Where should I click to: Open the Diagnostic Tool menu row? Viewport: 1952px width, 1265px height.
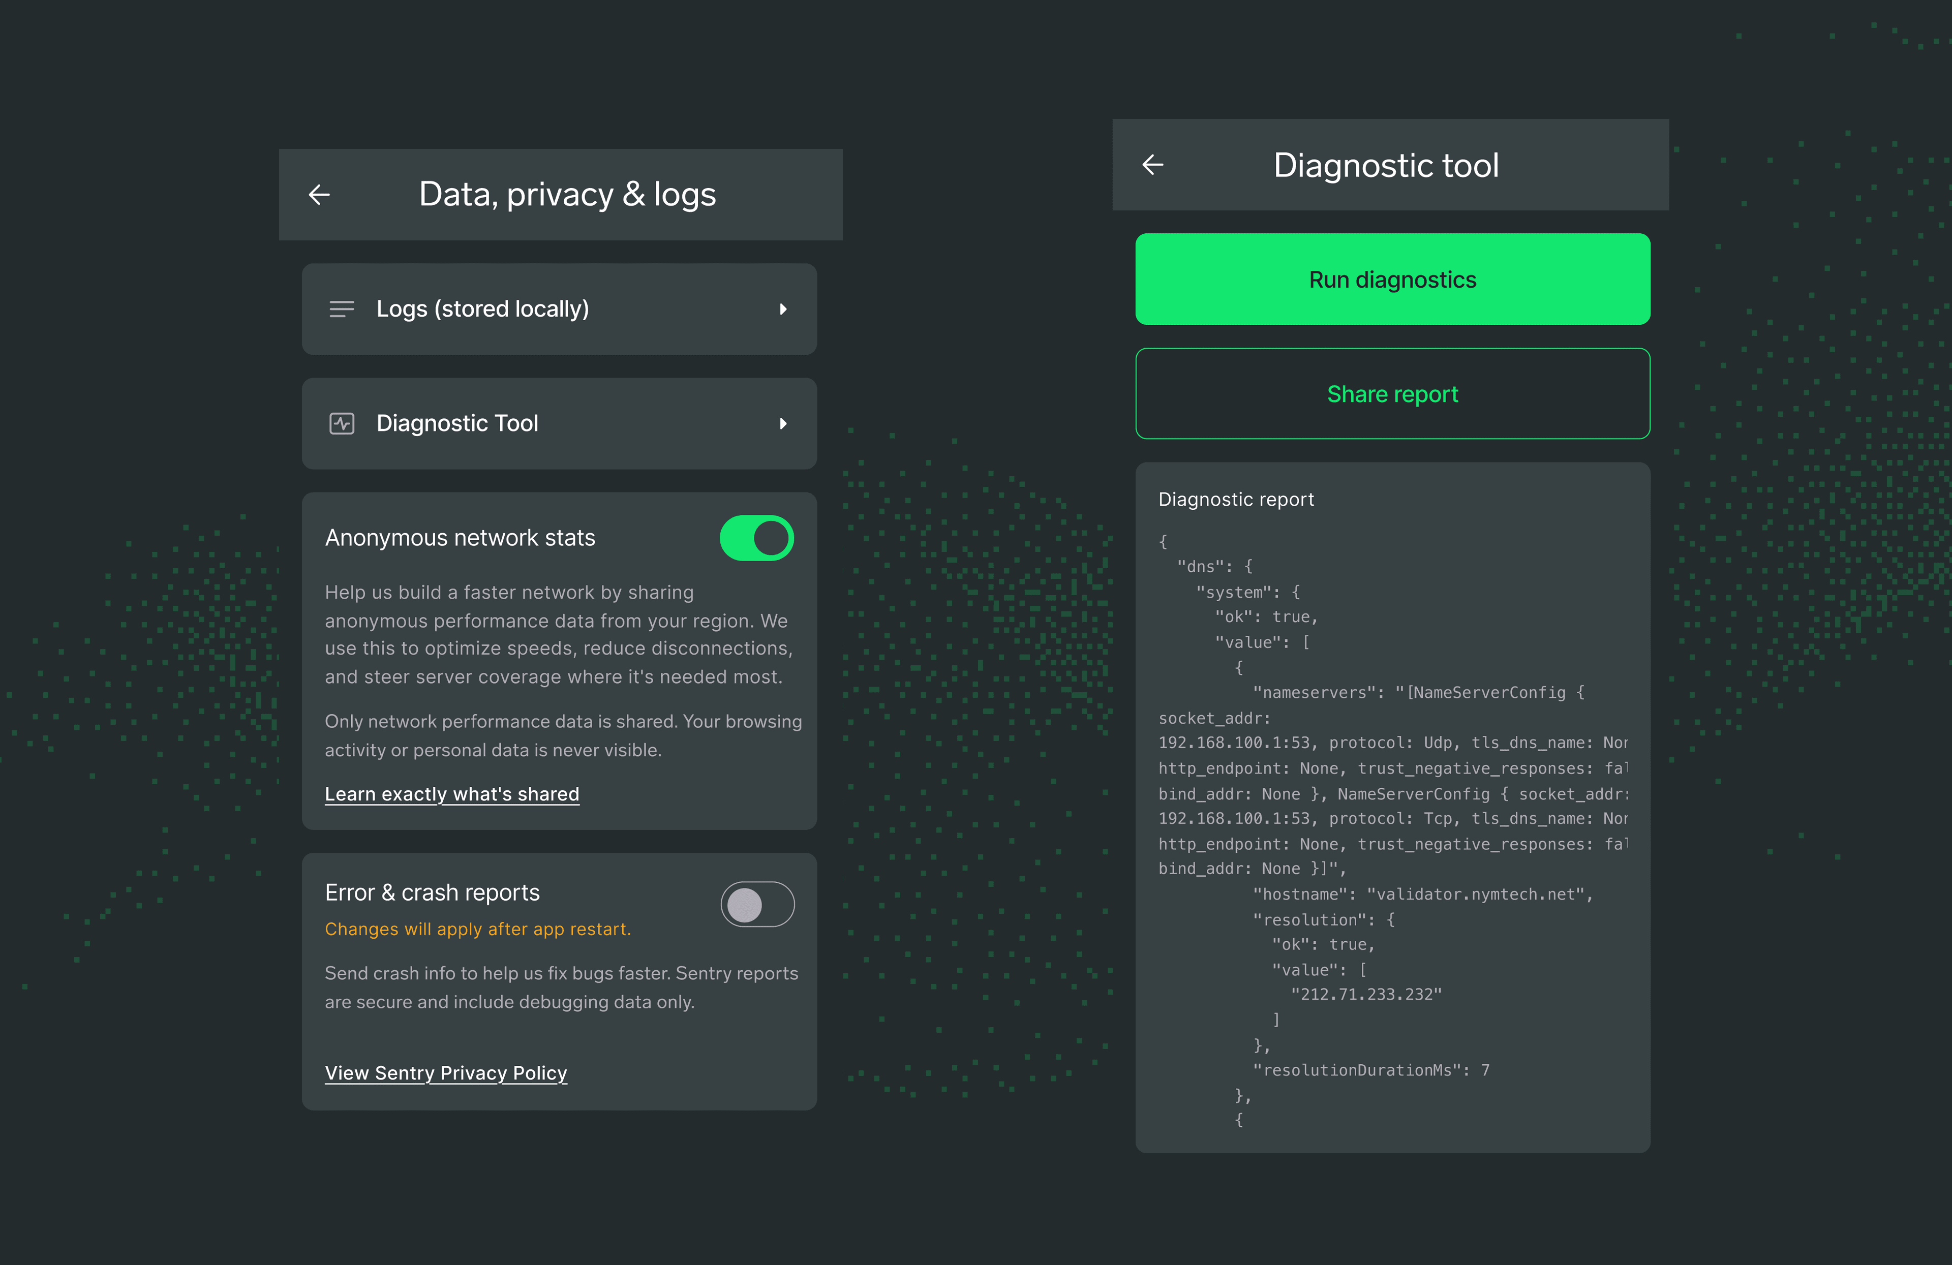[x=457, y=424]
